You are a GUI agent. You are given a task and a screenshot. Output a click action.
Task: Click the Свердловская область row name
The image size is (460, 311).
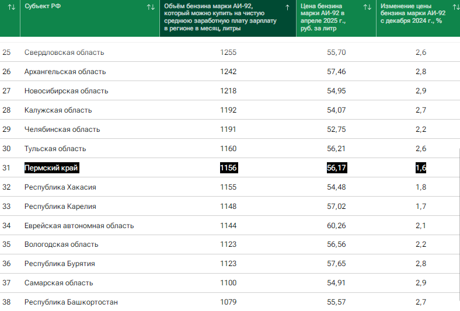tap(64, 53)
